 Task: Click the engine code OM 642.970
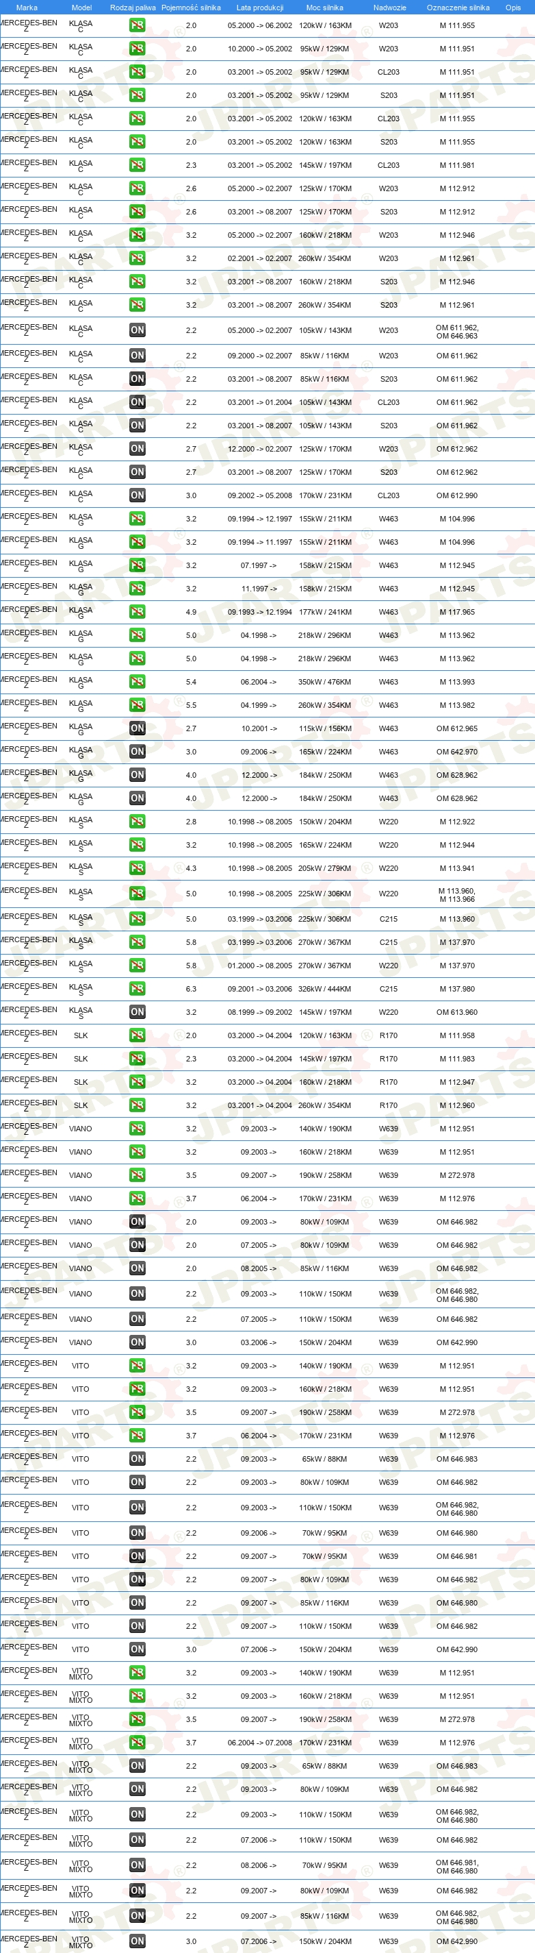457,752
